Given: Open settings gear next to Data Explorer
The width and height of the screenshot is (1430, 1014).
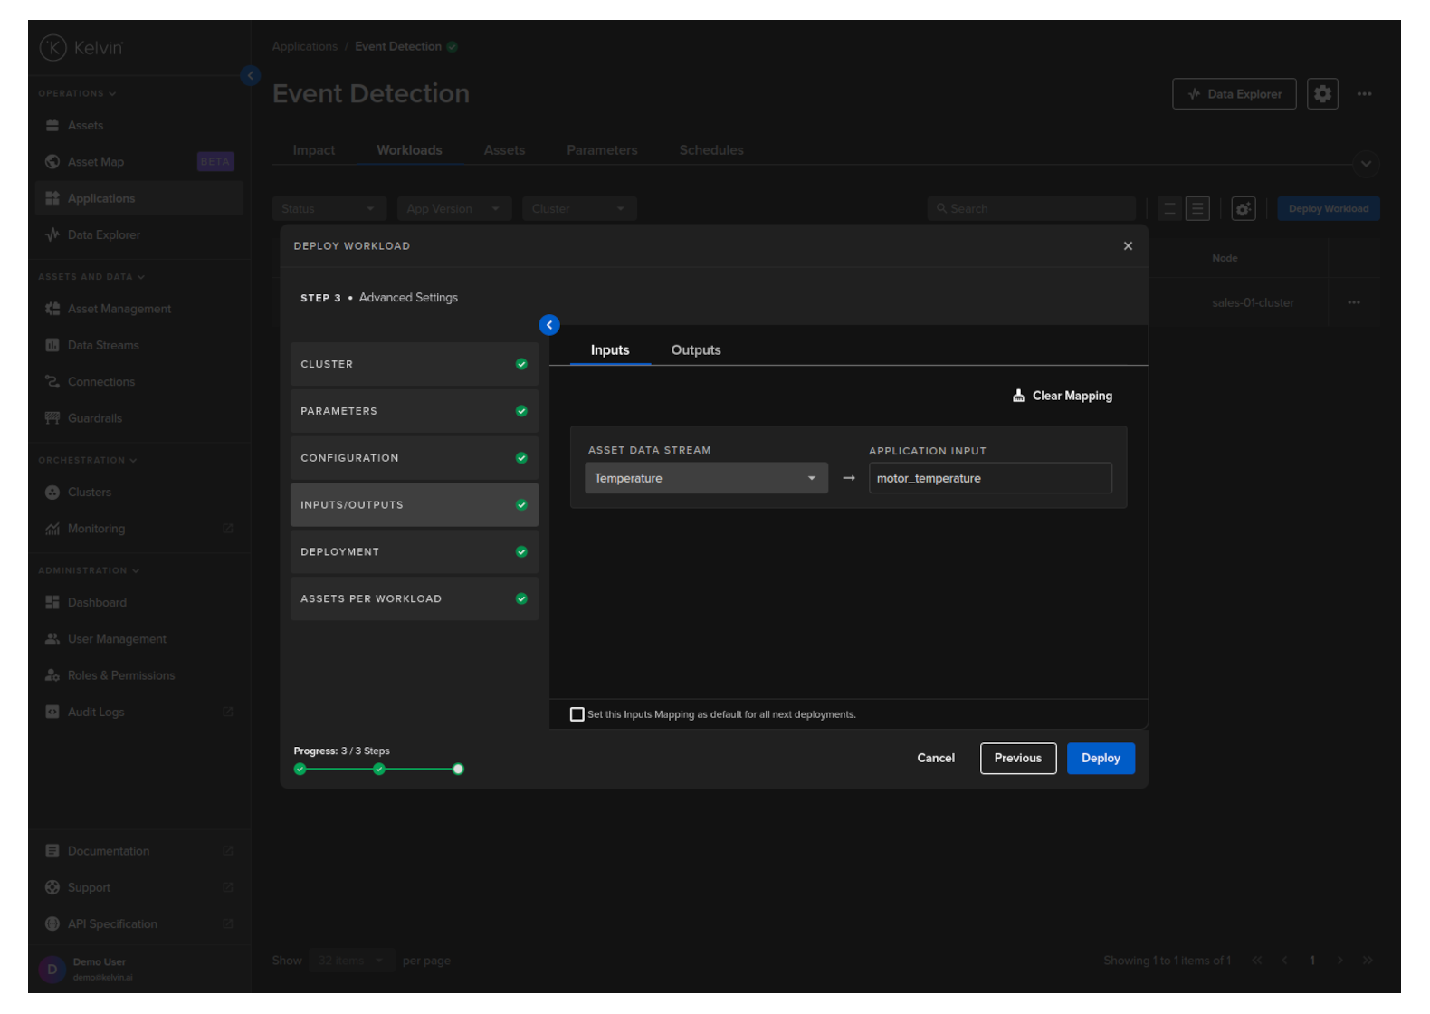Looking at the screenshot, I should tap(1322, 94).
